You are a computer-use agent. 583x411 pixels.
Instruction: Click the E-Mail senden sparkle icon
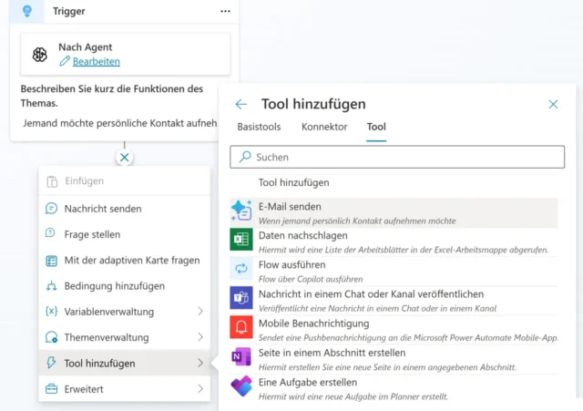click(241, 212)
